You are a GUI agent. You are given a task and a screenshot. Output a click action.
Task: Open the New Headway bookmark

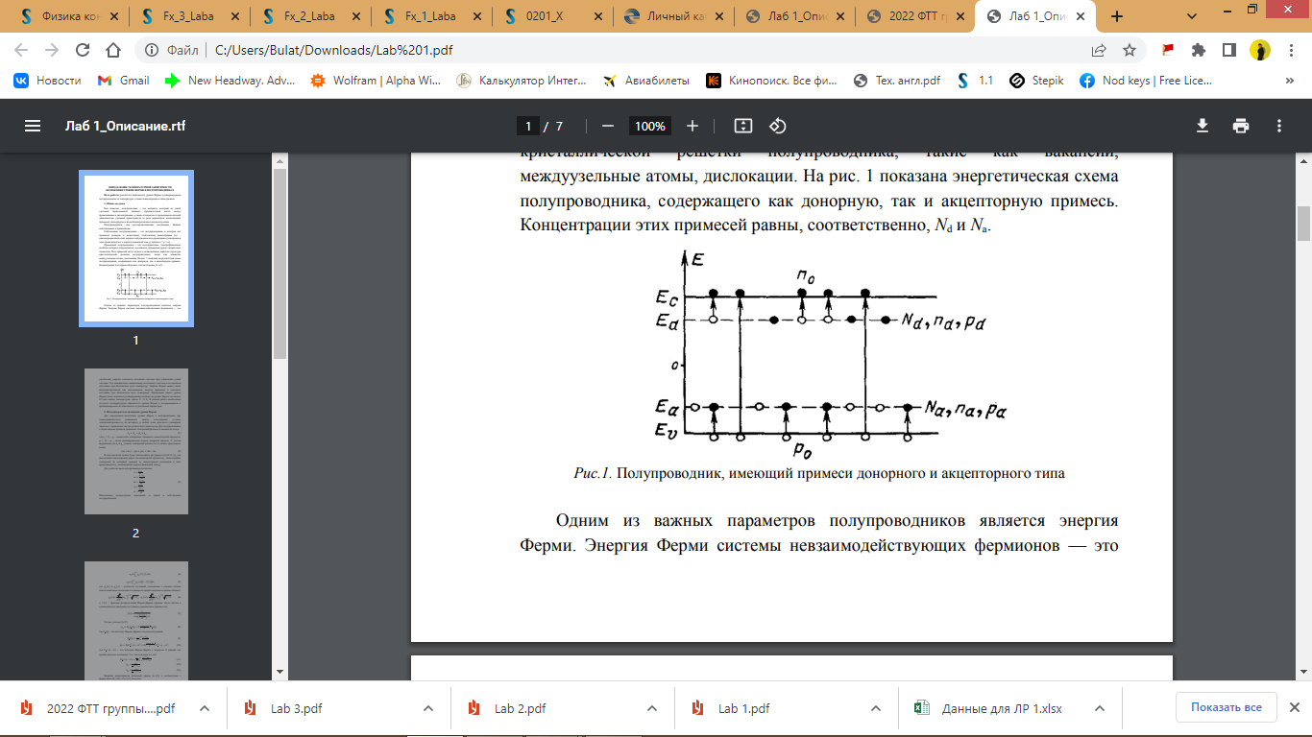[x=231, y=81]
